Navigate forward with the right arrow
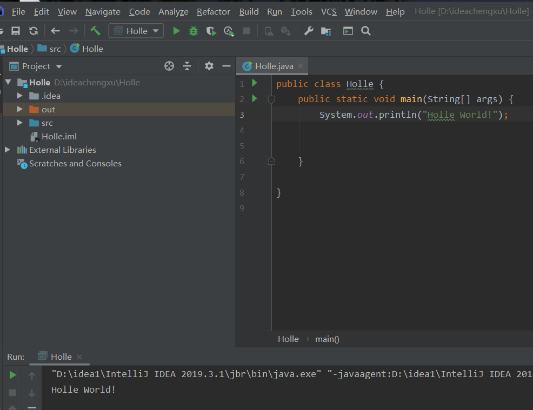 [x=74, y=31]
